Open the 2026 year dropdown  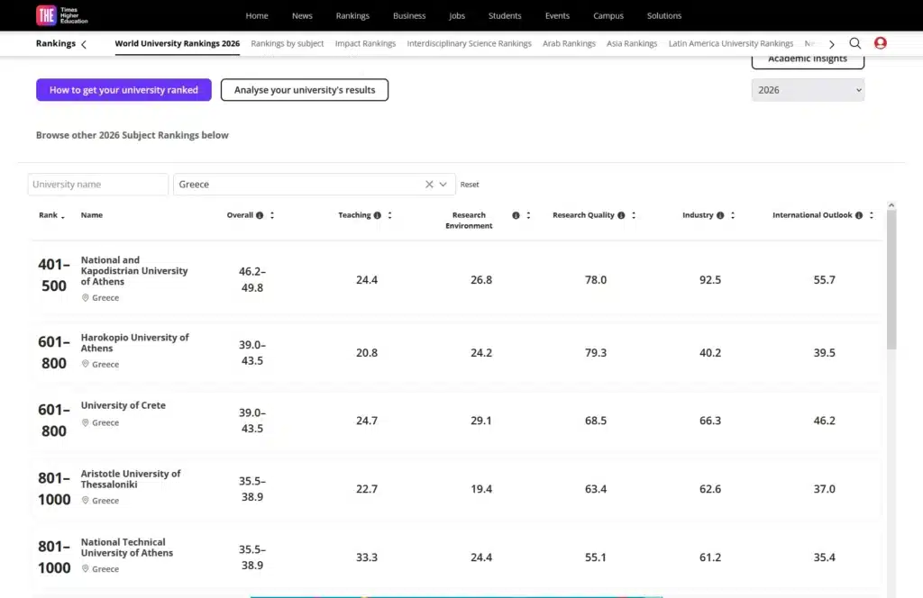pos(808,90)
